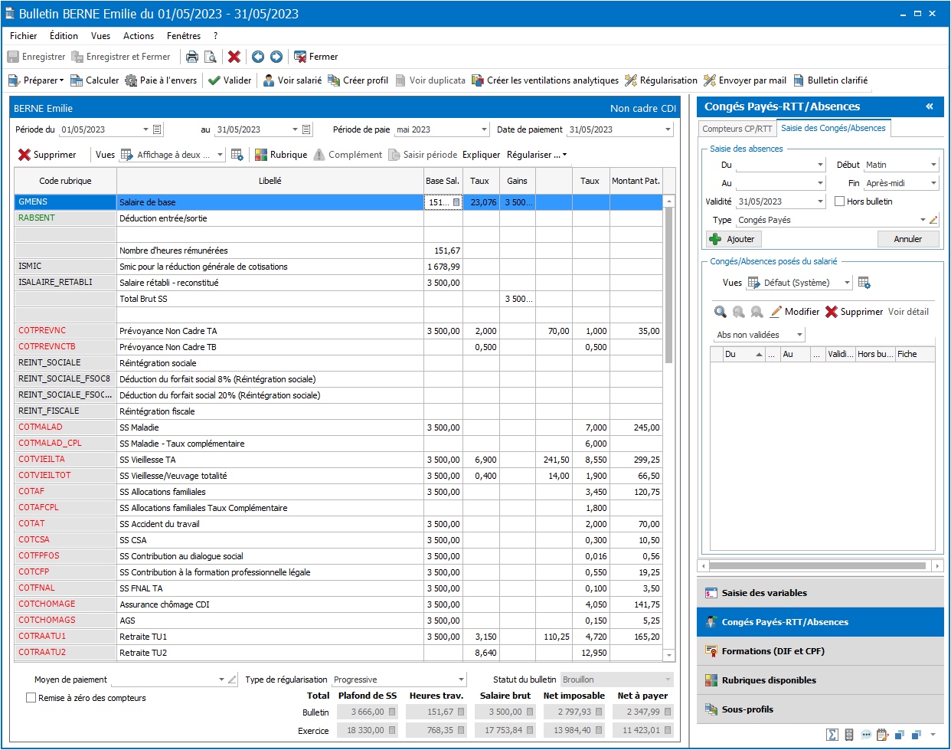Open the Sous-profils panel

pos(820,709)
